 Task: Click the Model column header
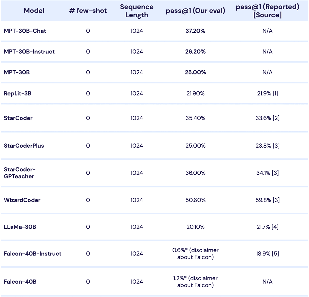(34, 11)
